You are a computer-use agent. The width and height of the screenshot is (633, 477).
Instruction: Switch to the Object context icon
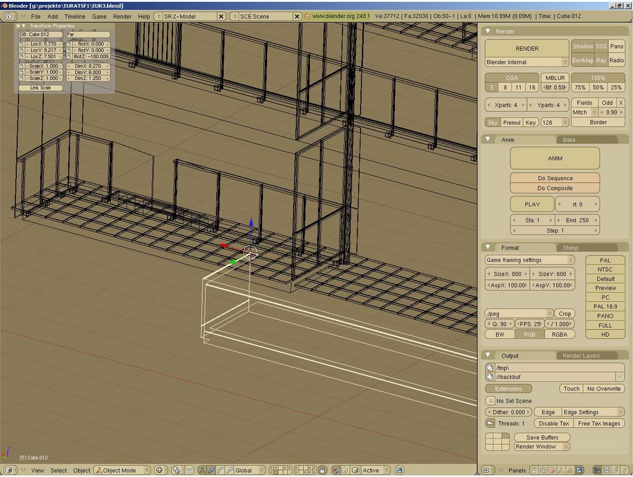tap(561, 470)
